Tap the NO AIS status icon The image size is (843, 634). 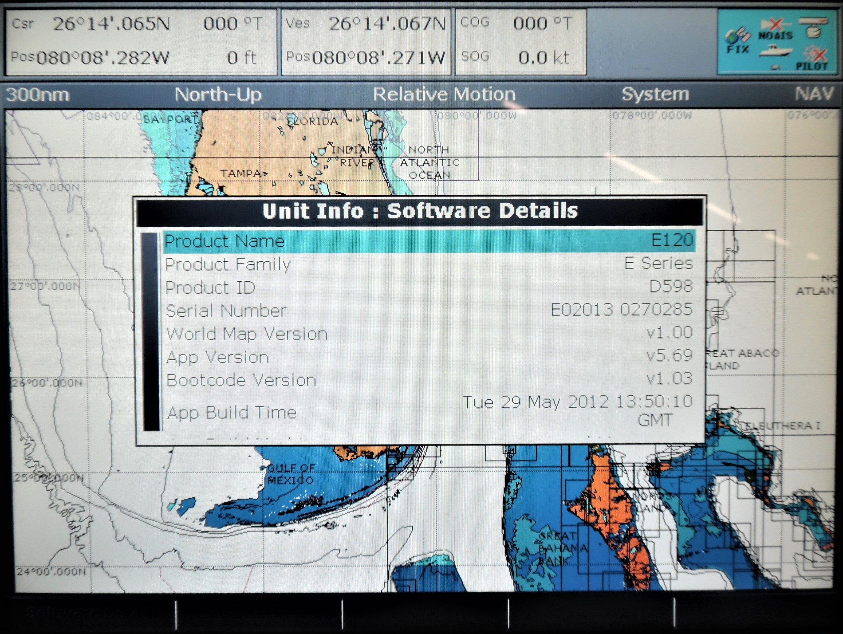pyautogui.click(x=775, y=29)
